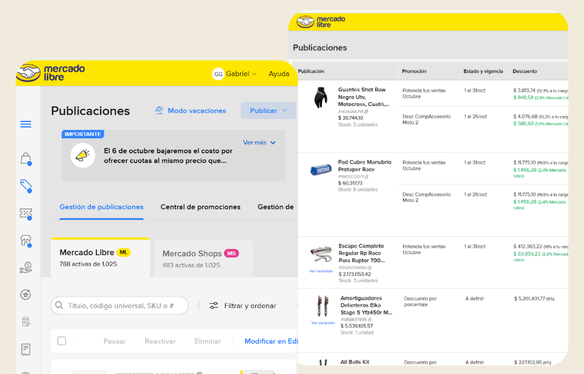The width and height of the screenshot is (584, 374).
Task: Open the hand-with-coin billing sidebar icon
Action: 25,267
